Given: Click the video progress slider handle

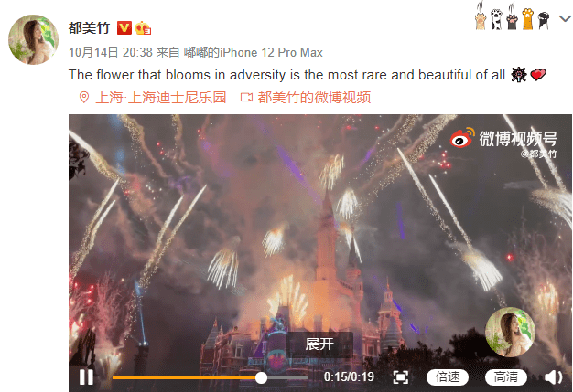Looking at the screenshot, I should pyautogui.click(x=261, y=377).
